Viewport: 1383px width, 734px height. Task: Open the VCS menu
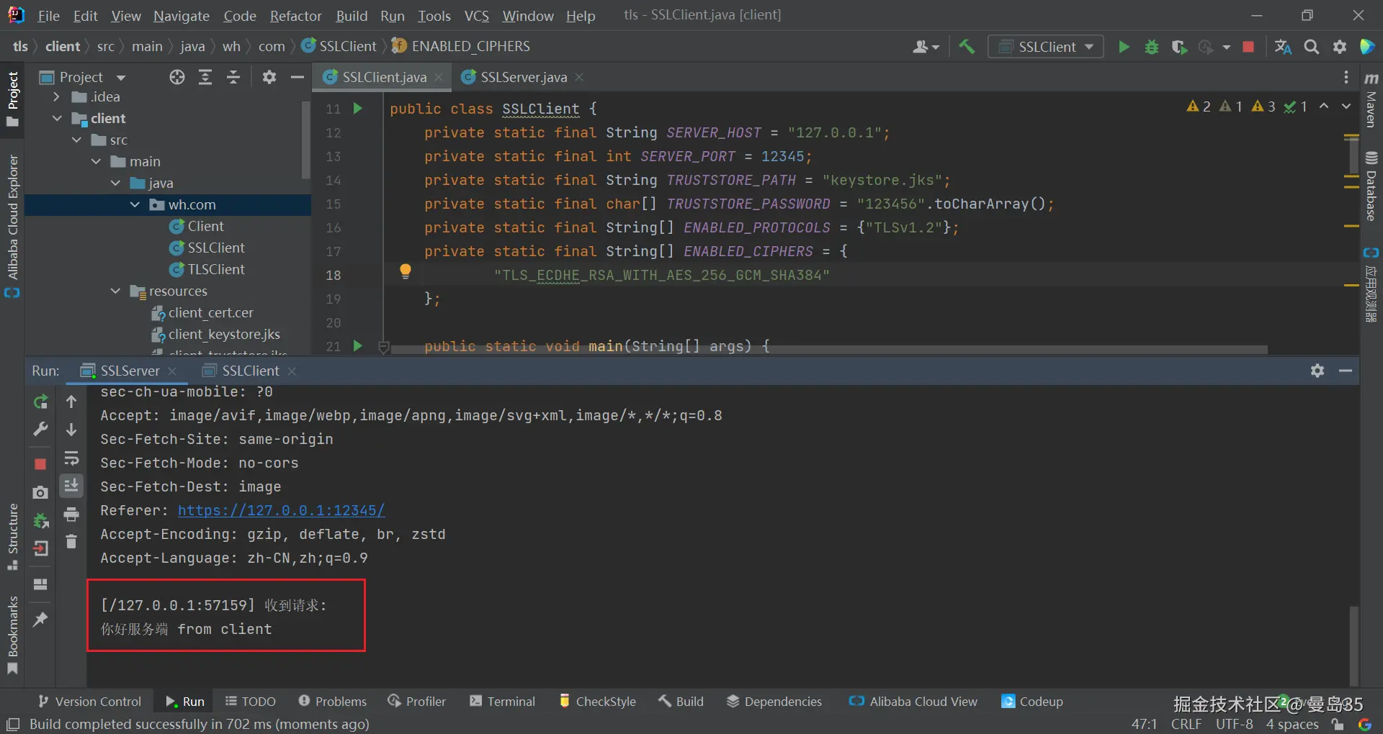(x=476, y=15)
